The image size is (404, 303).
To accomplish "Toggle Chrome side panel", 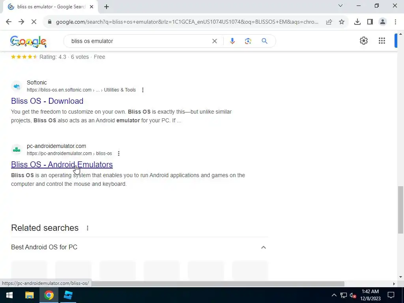I will pyautogui.click(x=370, y=22).
